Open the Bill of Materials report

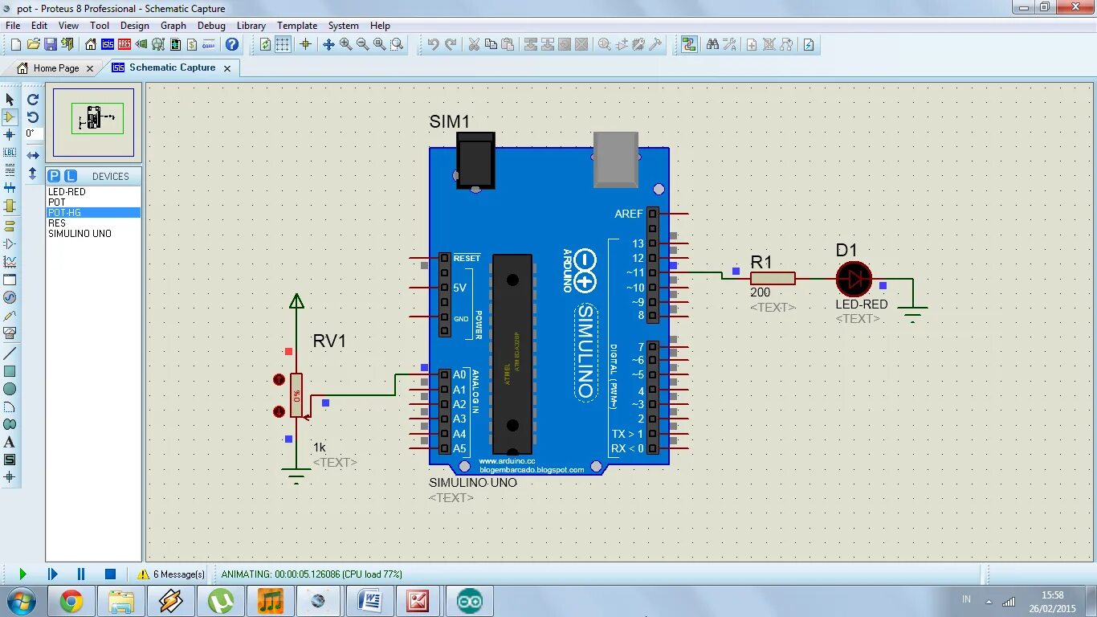pos(192,44)
